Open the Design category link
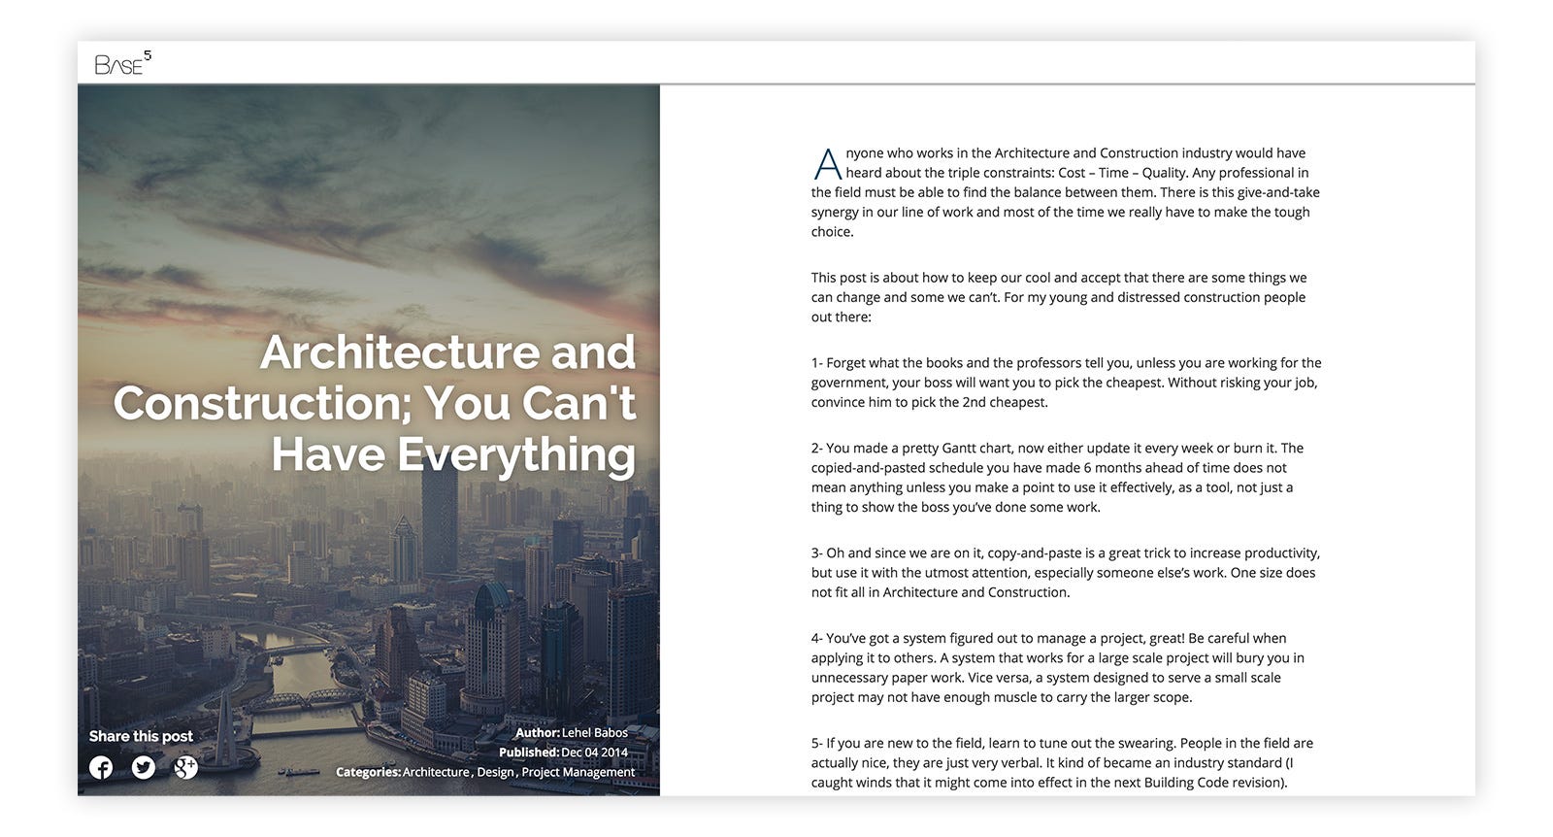The width and height of the screenshot is (1553, 837). [495, 772]
